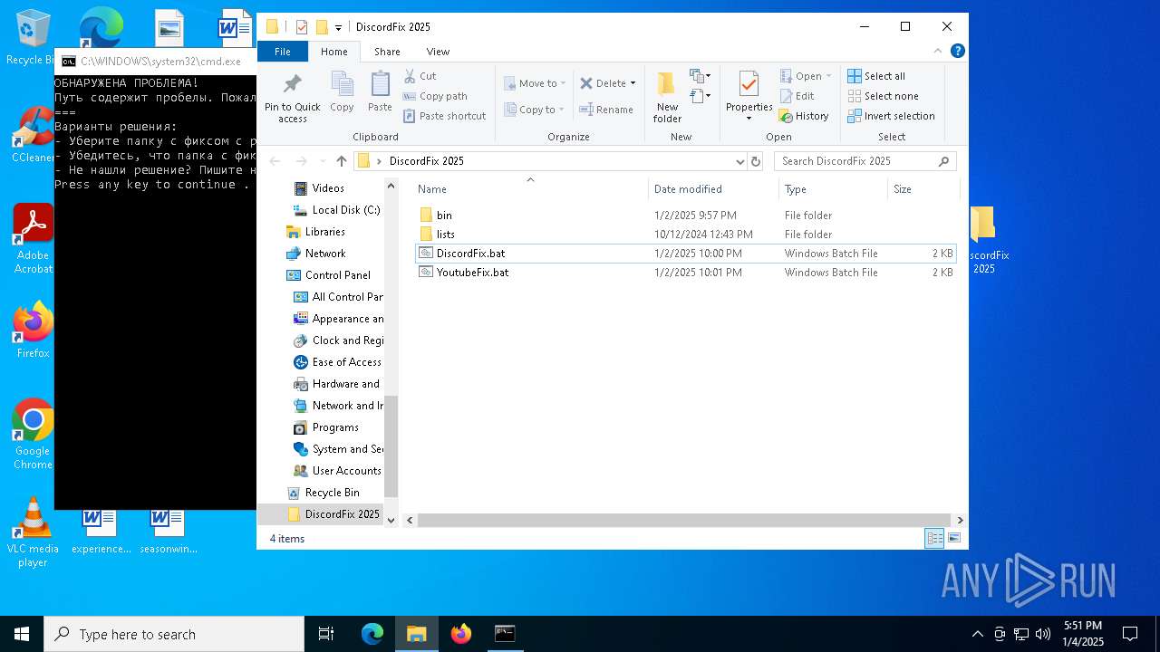The width and height of the screenshot is (1160, 652).
Task: Refresh the DiscordFix 2025 folder
Action: point(756,161)
